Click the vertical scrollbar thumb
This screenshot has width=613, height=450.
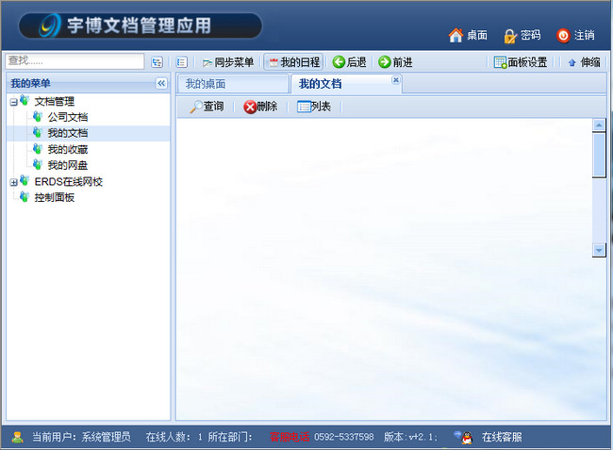coord(599,155)
